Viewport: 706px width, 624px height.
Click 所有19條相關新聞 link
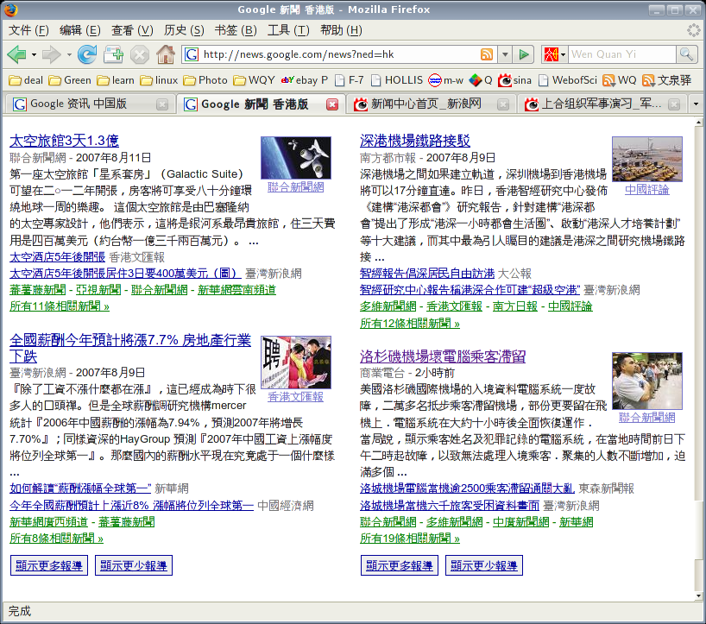410,539
